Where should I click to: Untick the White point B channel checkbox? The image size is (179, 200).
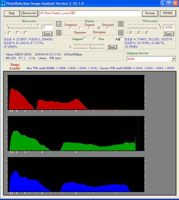tap(147, 33)
